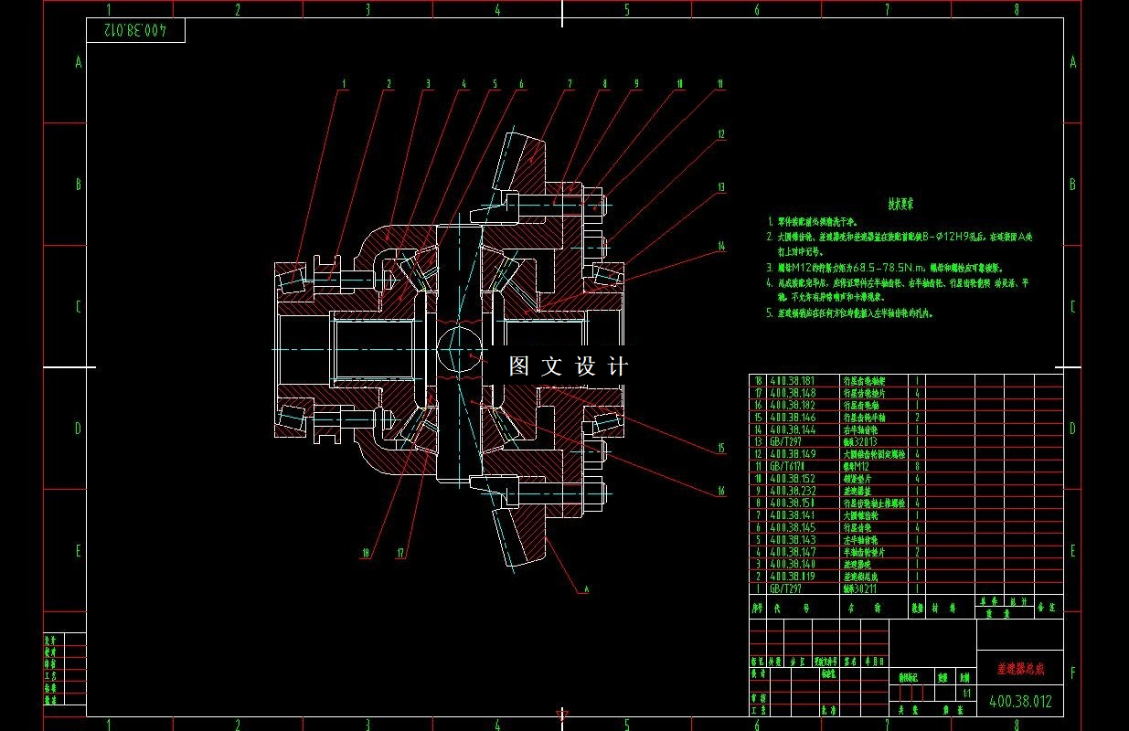Image resolution: width=1129 pixels, height=731 pixels.
Task: Click code 400.38.119 in parts list
Action: (x=793, y=577)
